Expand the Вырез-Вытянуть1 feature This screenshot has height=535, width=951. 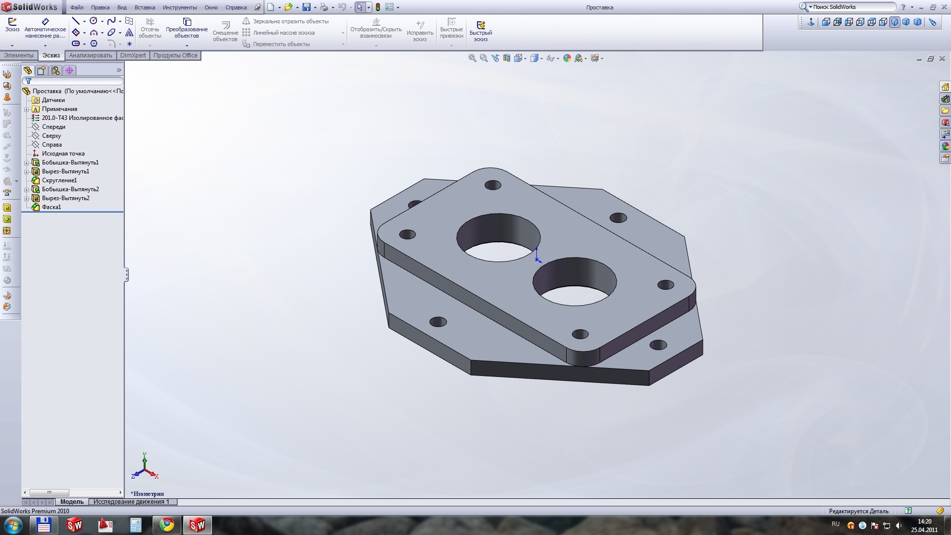[27, 171]
